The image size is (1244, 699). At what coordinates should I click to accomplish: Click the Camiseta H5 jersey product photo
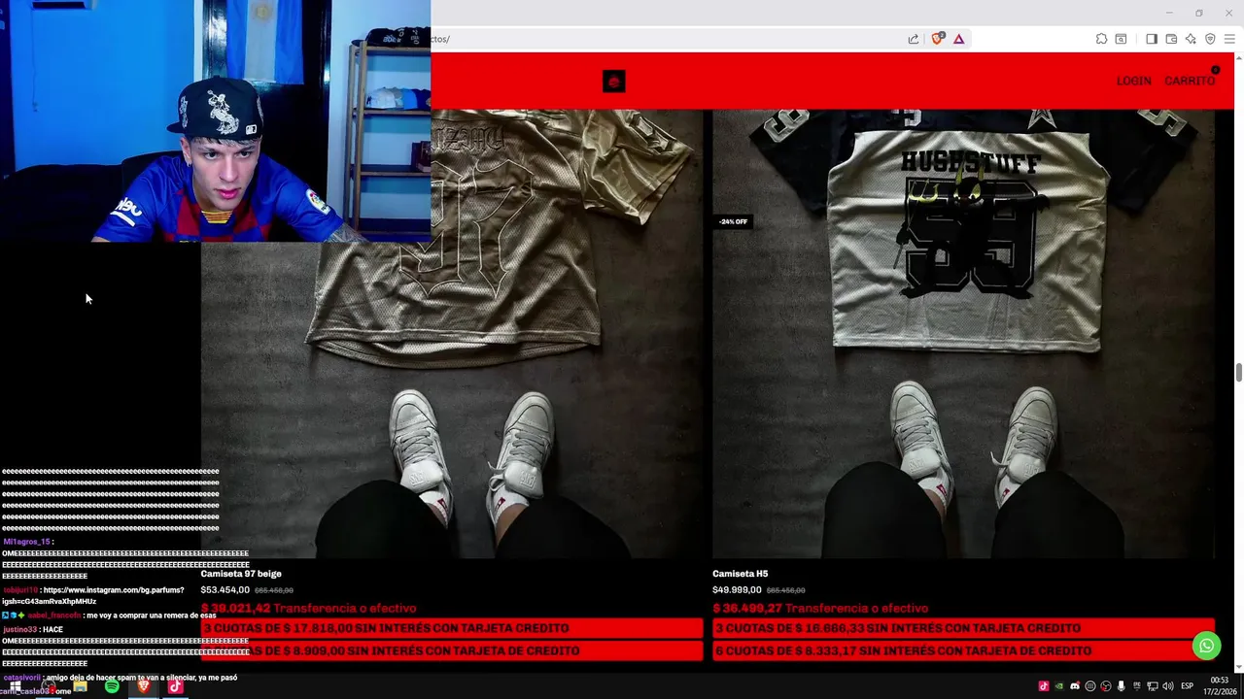(963, 334)
